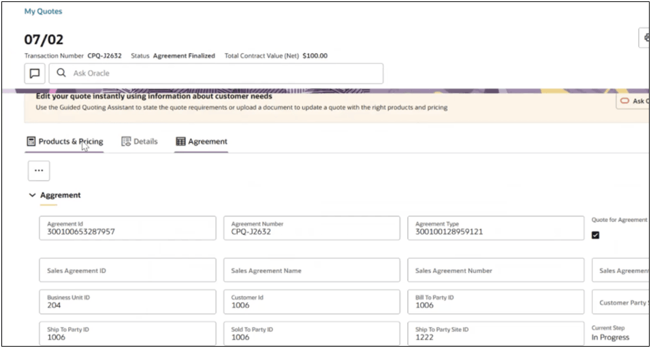Click the chat conversation icon button

[x=35, y=74]
